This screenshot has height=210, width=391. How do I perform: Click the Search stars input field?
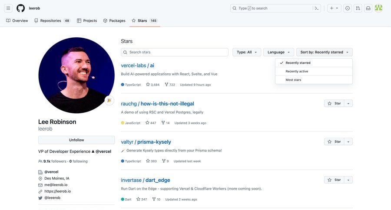coord(175,52)
